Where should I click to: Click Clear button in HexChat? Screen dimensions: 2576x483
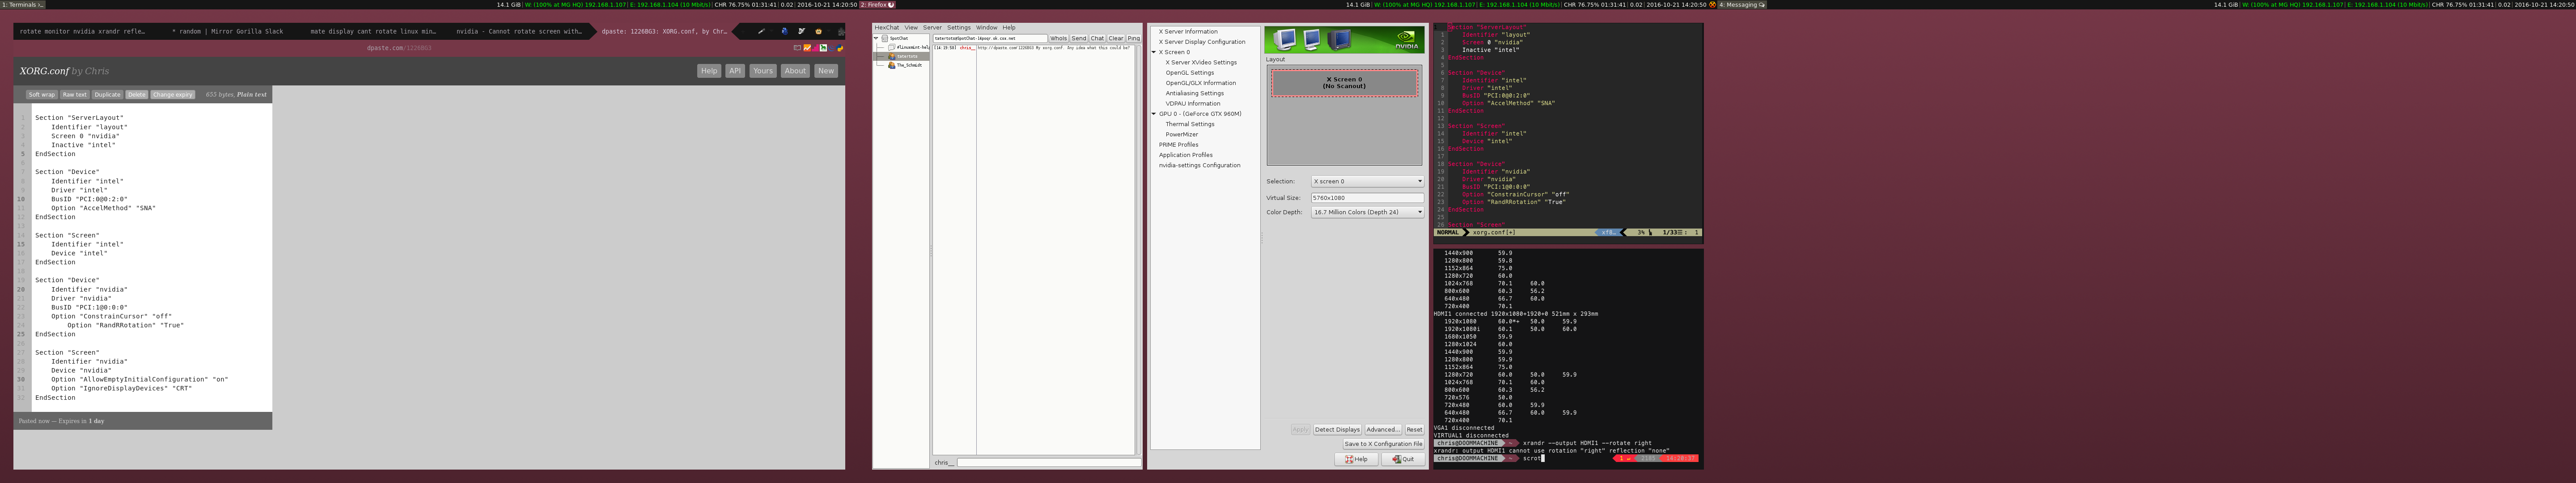[1116, 38]
